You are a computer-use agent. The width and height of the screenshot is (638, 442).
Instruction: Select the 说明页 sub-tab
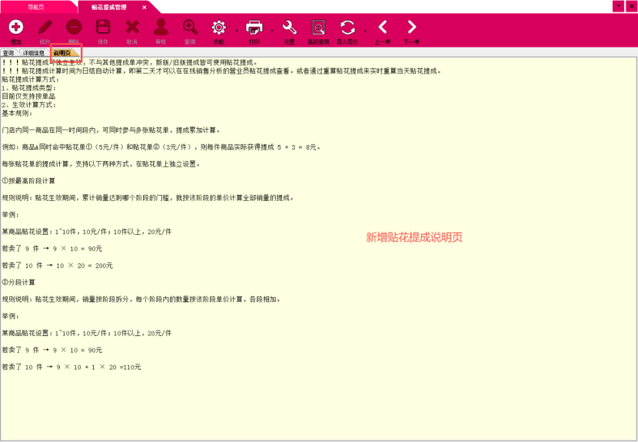pyautogui.click(x=62, y=53)
